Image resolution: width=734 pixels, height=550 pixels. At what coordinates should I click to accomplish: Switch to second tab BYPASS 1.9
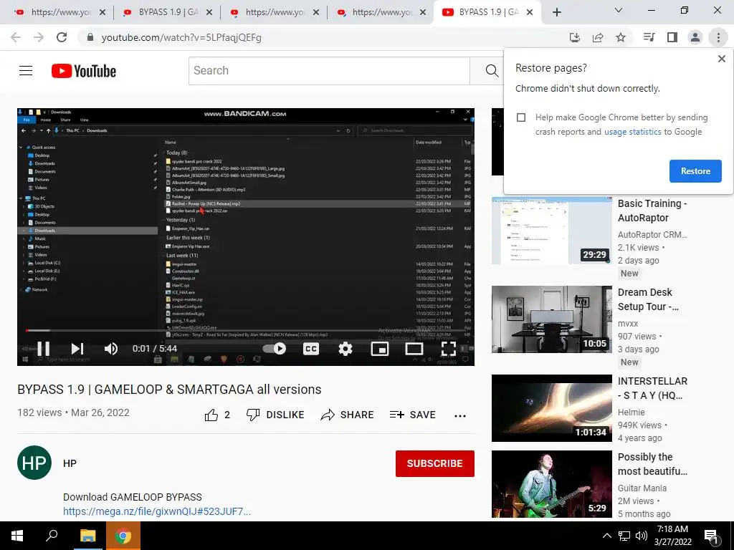point(166,12)
